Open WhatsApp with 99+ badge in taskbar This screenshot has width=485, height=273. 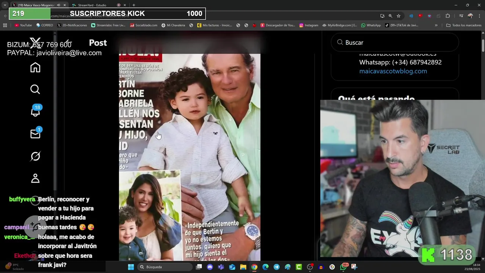click(343, 267)
